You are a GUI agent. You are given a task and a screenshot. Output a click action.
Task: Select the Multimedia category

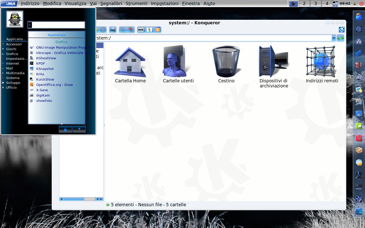tap(15, 73)
